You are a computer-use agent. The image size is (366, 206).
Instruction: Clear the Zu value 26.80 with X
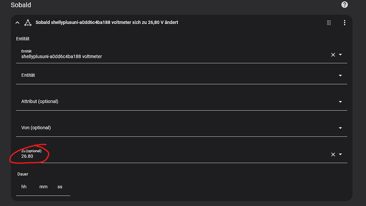tap(332, 154)
